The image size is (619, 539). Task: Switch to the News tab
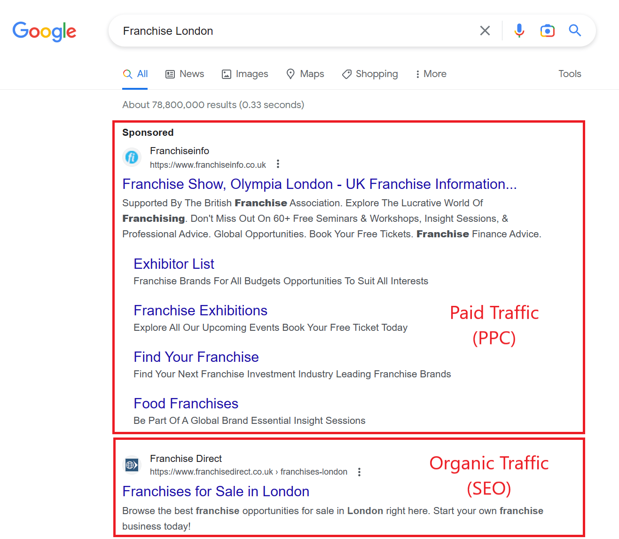(x=185, y=74)
